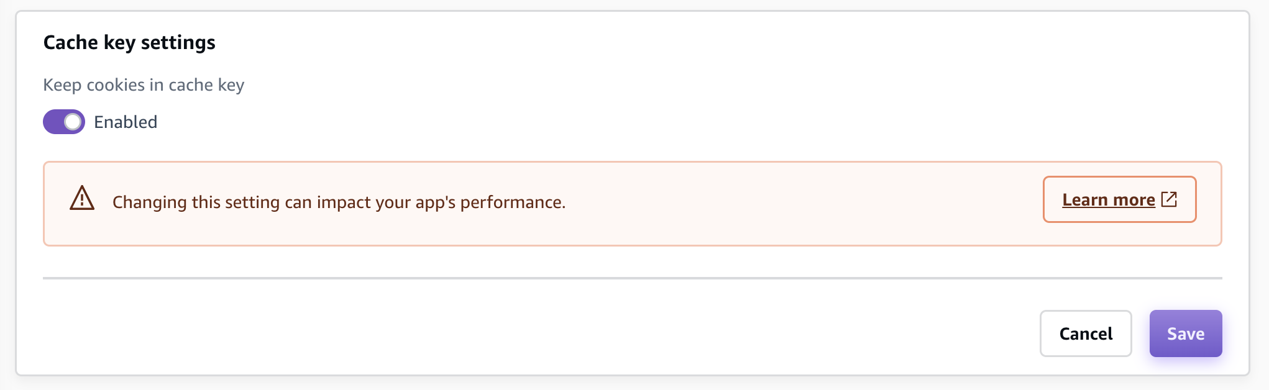Viewport: 1269px width, 390px height.
Task: Click the performance warning message text
Action: point(339,202)
